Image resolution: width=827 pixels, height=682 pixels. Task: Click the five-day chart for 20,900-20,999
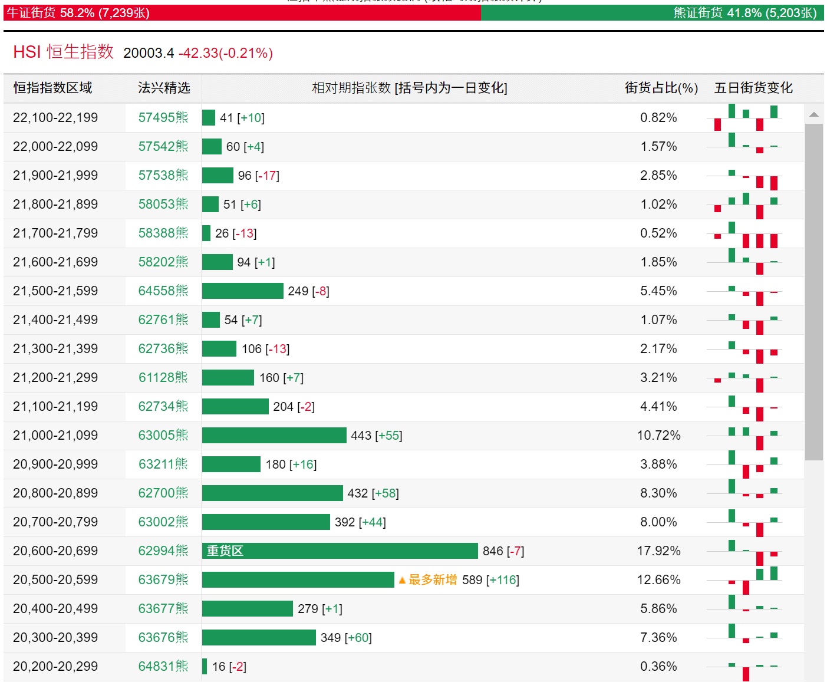[746, 464]
